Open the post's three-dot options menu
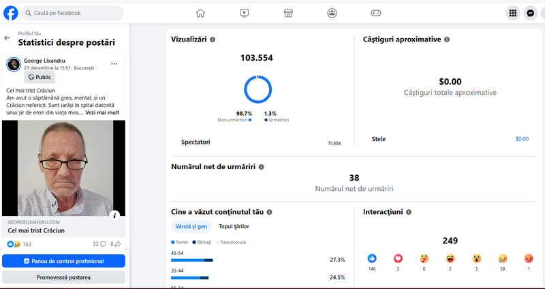The image size is (545, 289). 114,63
